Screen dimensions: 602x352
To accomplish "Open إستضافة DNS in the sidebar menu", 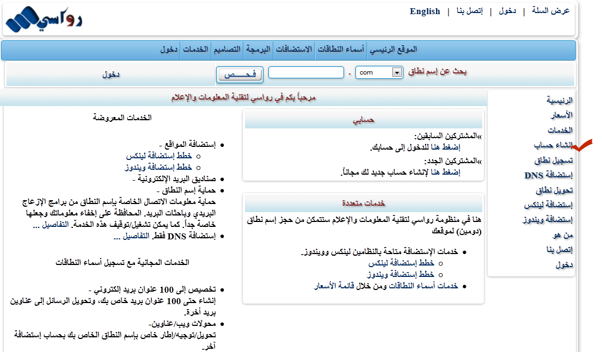I will 548,175.
